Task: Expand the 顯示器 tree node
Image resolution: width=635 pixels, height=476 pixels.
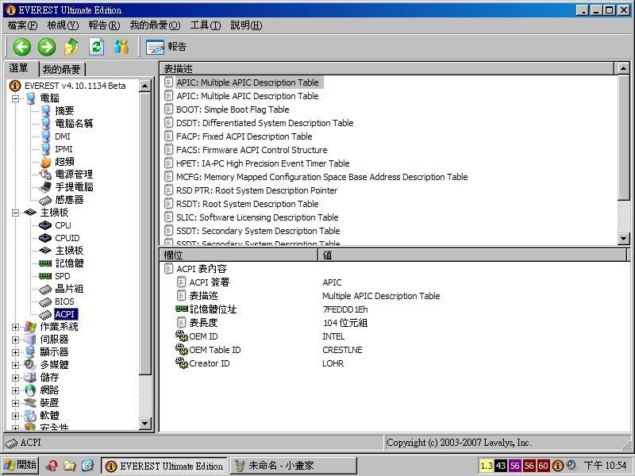Action: tap(15, 352)
